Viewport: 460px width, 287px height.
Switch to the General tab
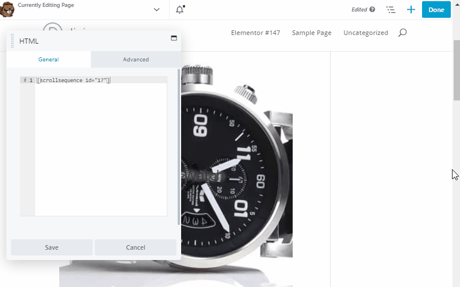pyautogui.click(x=48, y=60)
